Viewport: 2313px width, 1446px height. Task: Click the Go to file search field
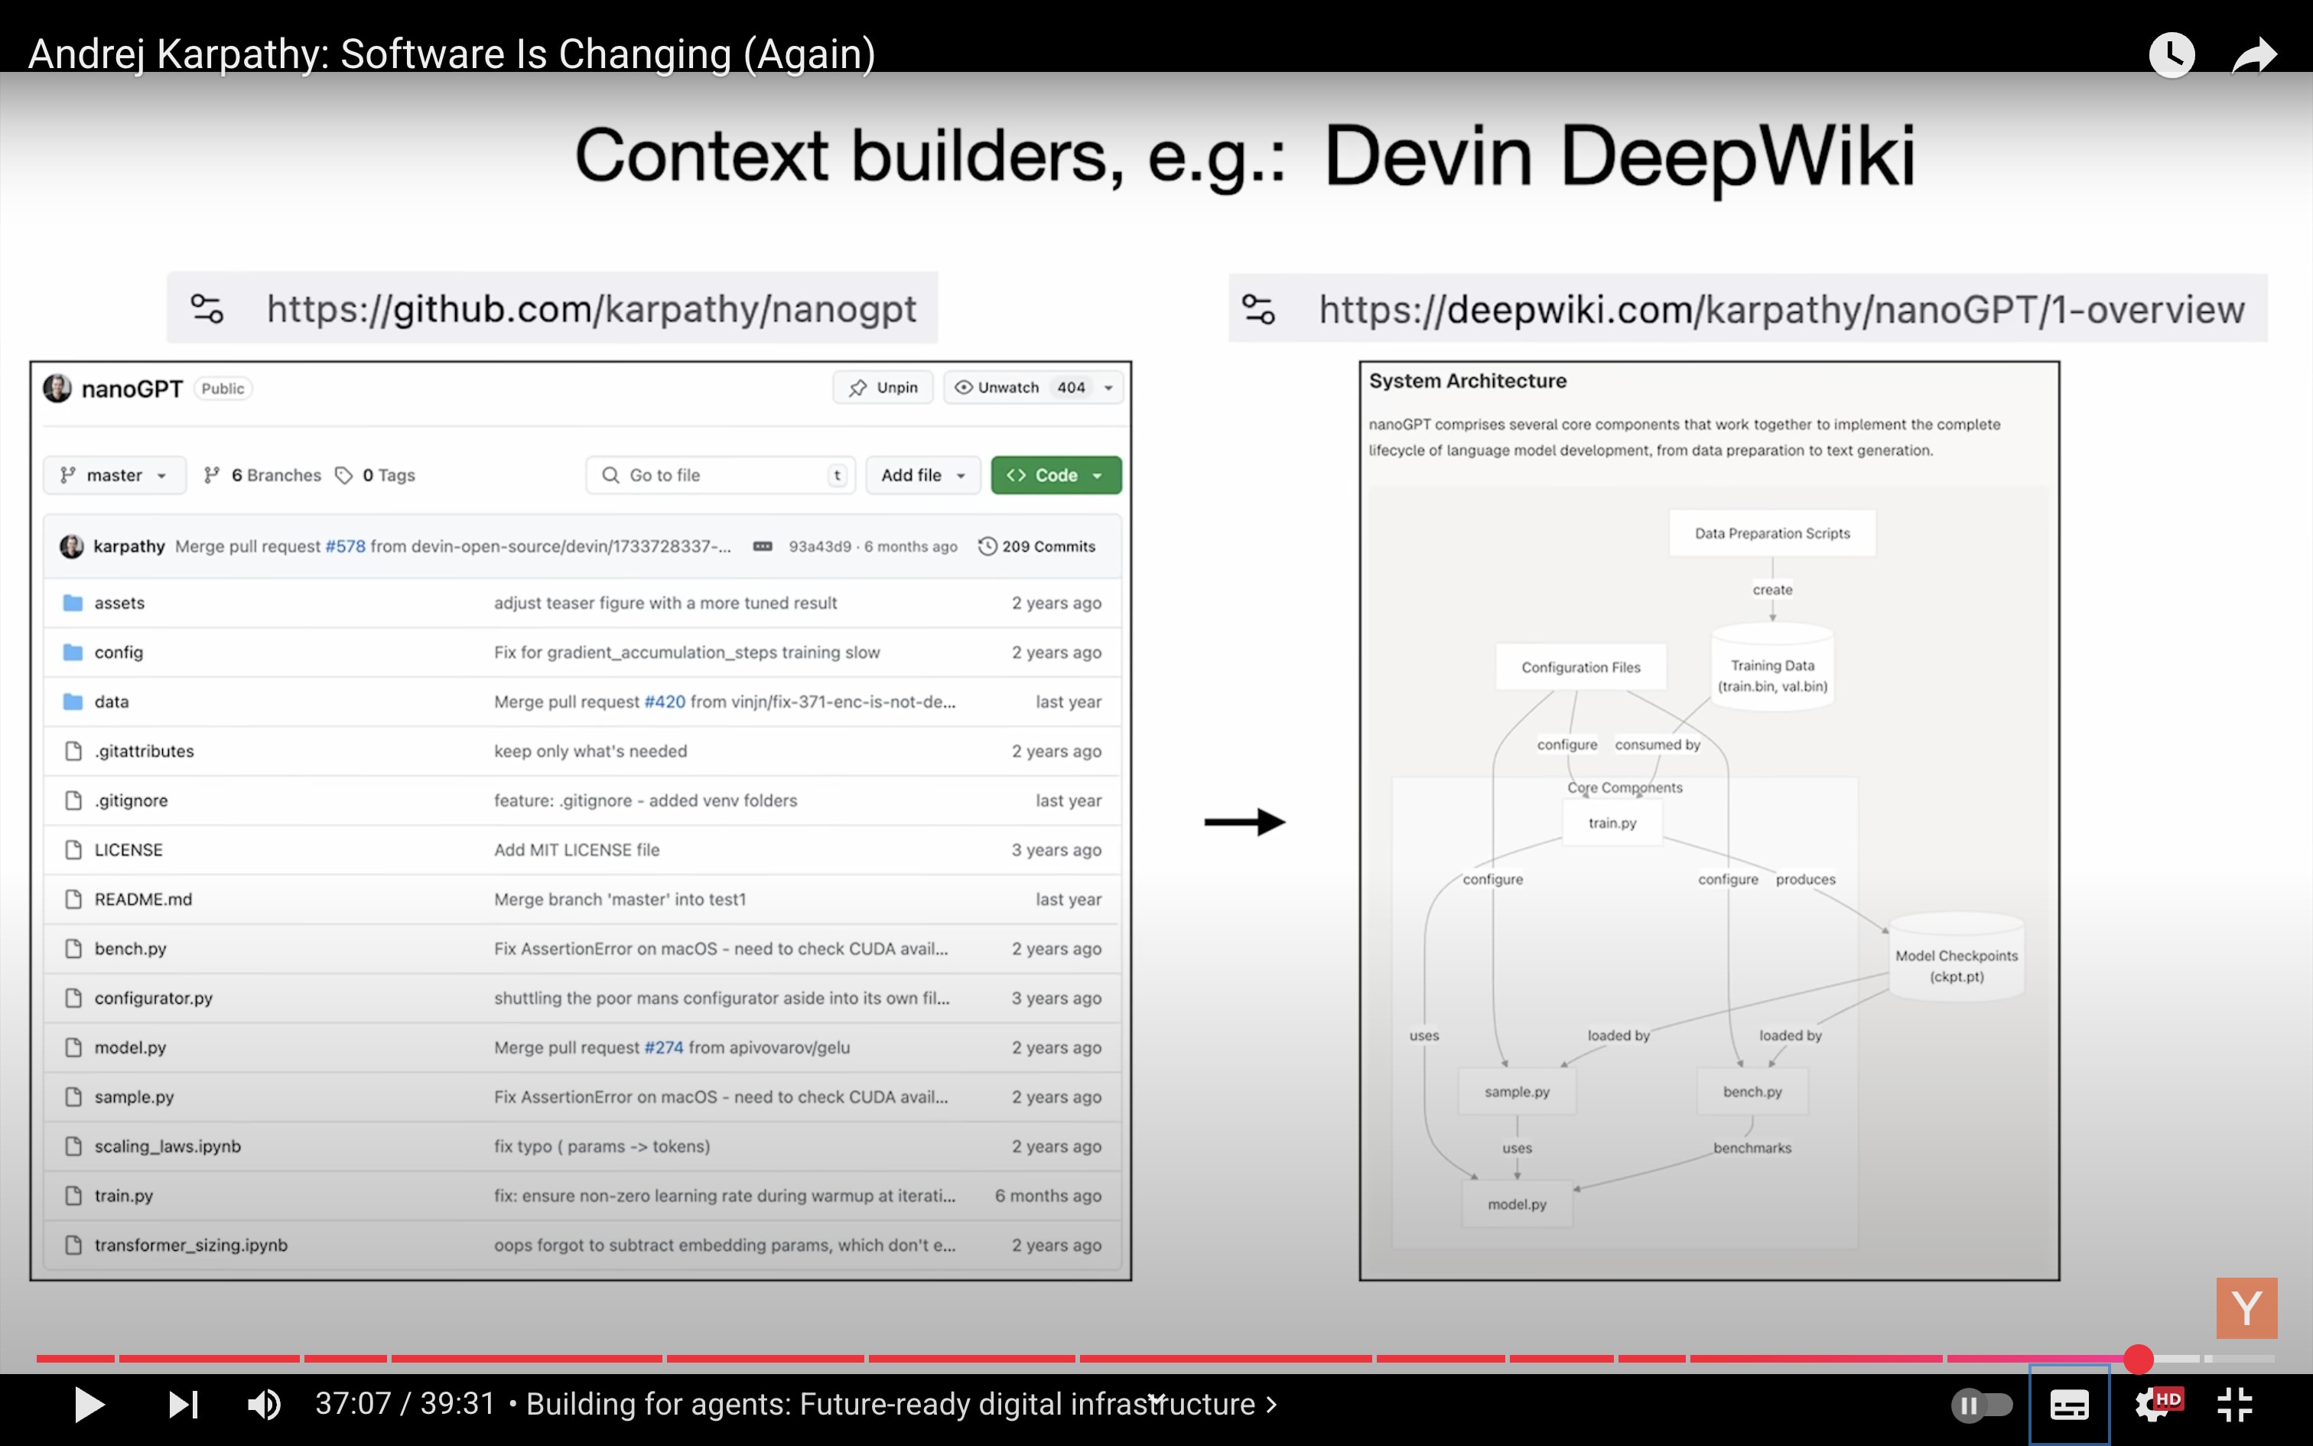[x=720, y=475]
